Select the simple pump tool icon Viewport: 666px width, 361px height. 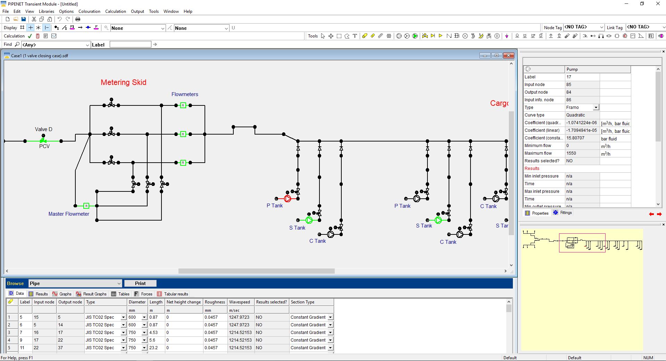pos(399,36)
